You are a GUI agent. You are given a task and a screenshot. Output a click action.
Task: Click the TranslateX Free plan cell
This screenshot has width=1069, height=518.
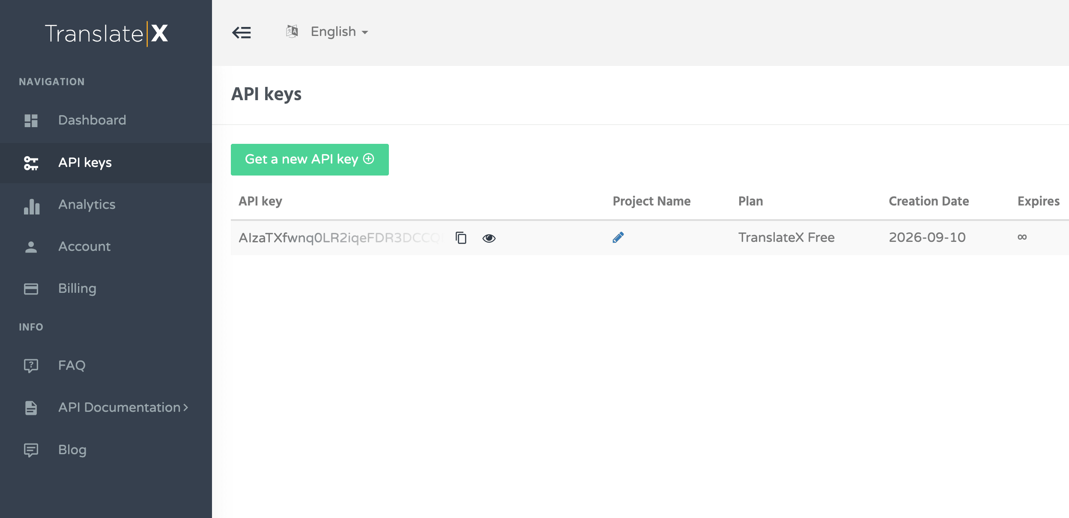click(786, 238)
